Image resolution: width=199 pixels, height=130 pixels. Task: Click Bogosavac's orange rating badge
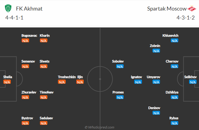pyautogui.click(x=25, y=41)
